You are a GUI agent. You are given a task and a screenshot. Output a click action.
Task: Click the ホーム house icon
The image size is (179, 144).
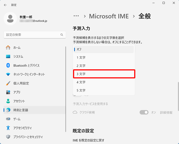tap(8, 47)
